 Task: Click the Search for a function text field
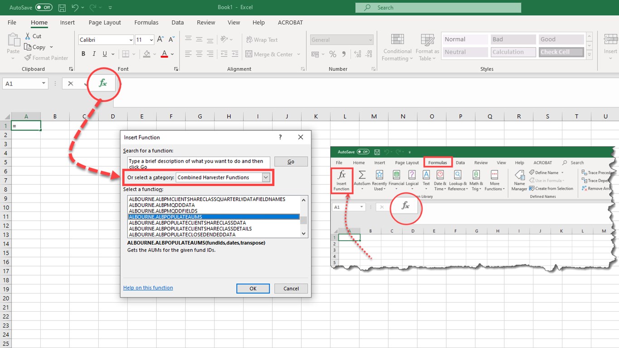199,163
